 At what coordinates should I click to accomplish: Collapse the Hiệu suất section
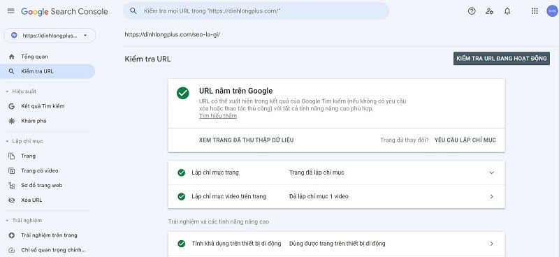pyautogui.click(x=7, y=91)
